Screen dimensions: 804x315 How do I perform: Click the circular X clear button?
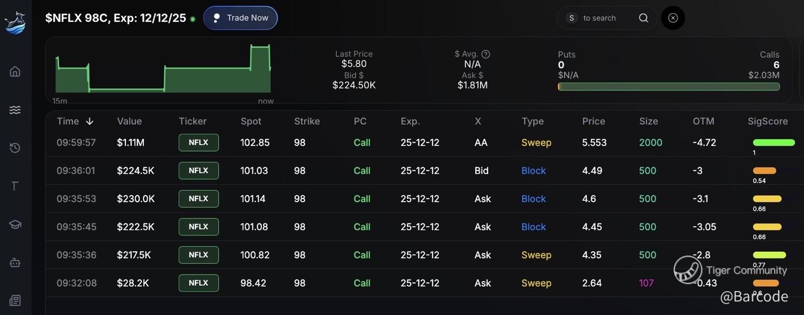point(673,18)
